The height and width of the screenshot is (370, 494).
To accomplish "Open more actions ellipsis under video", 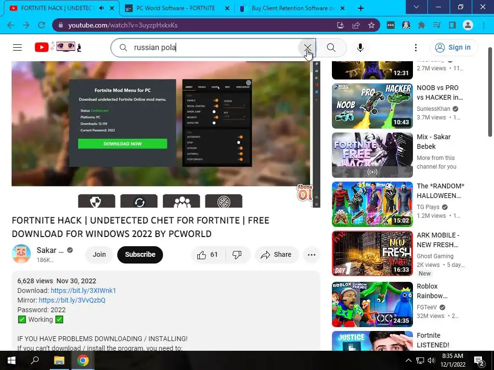I will click(x=312, y=254).
